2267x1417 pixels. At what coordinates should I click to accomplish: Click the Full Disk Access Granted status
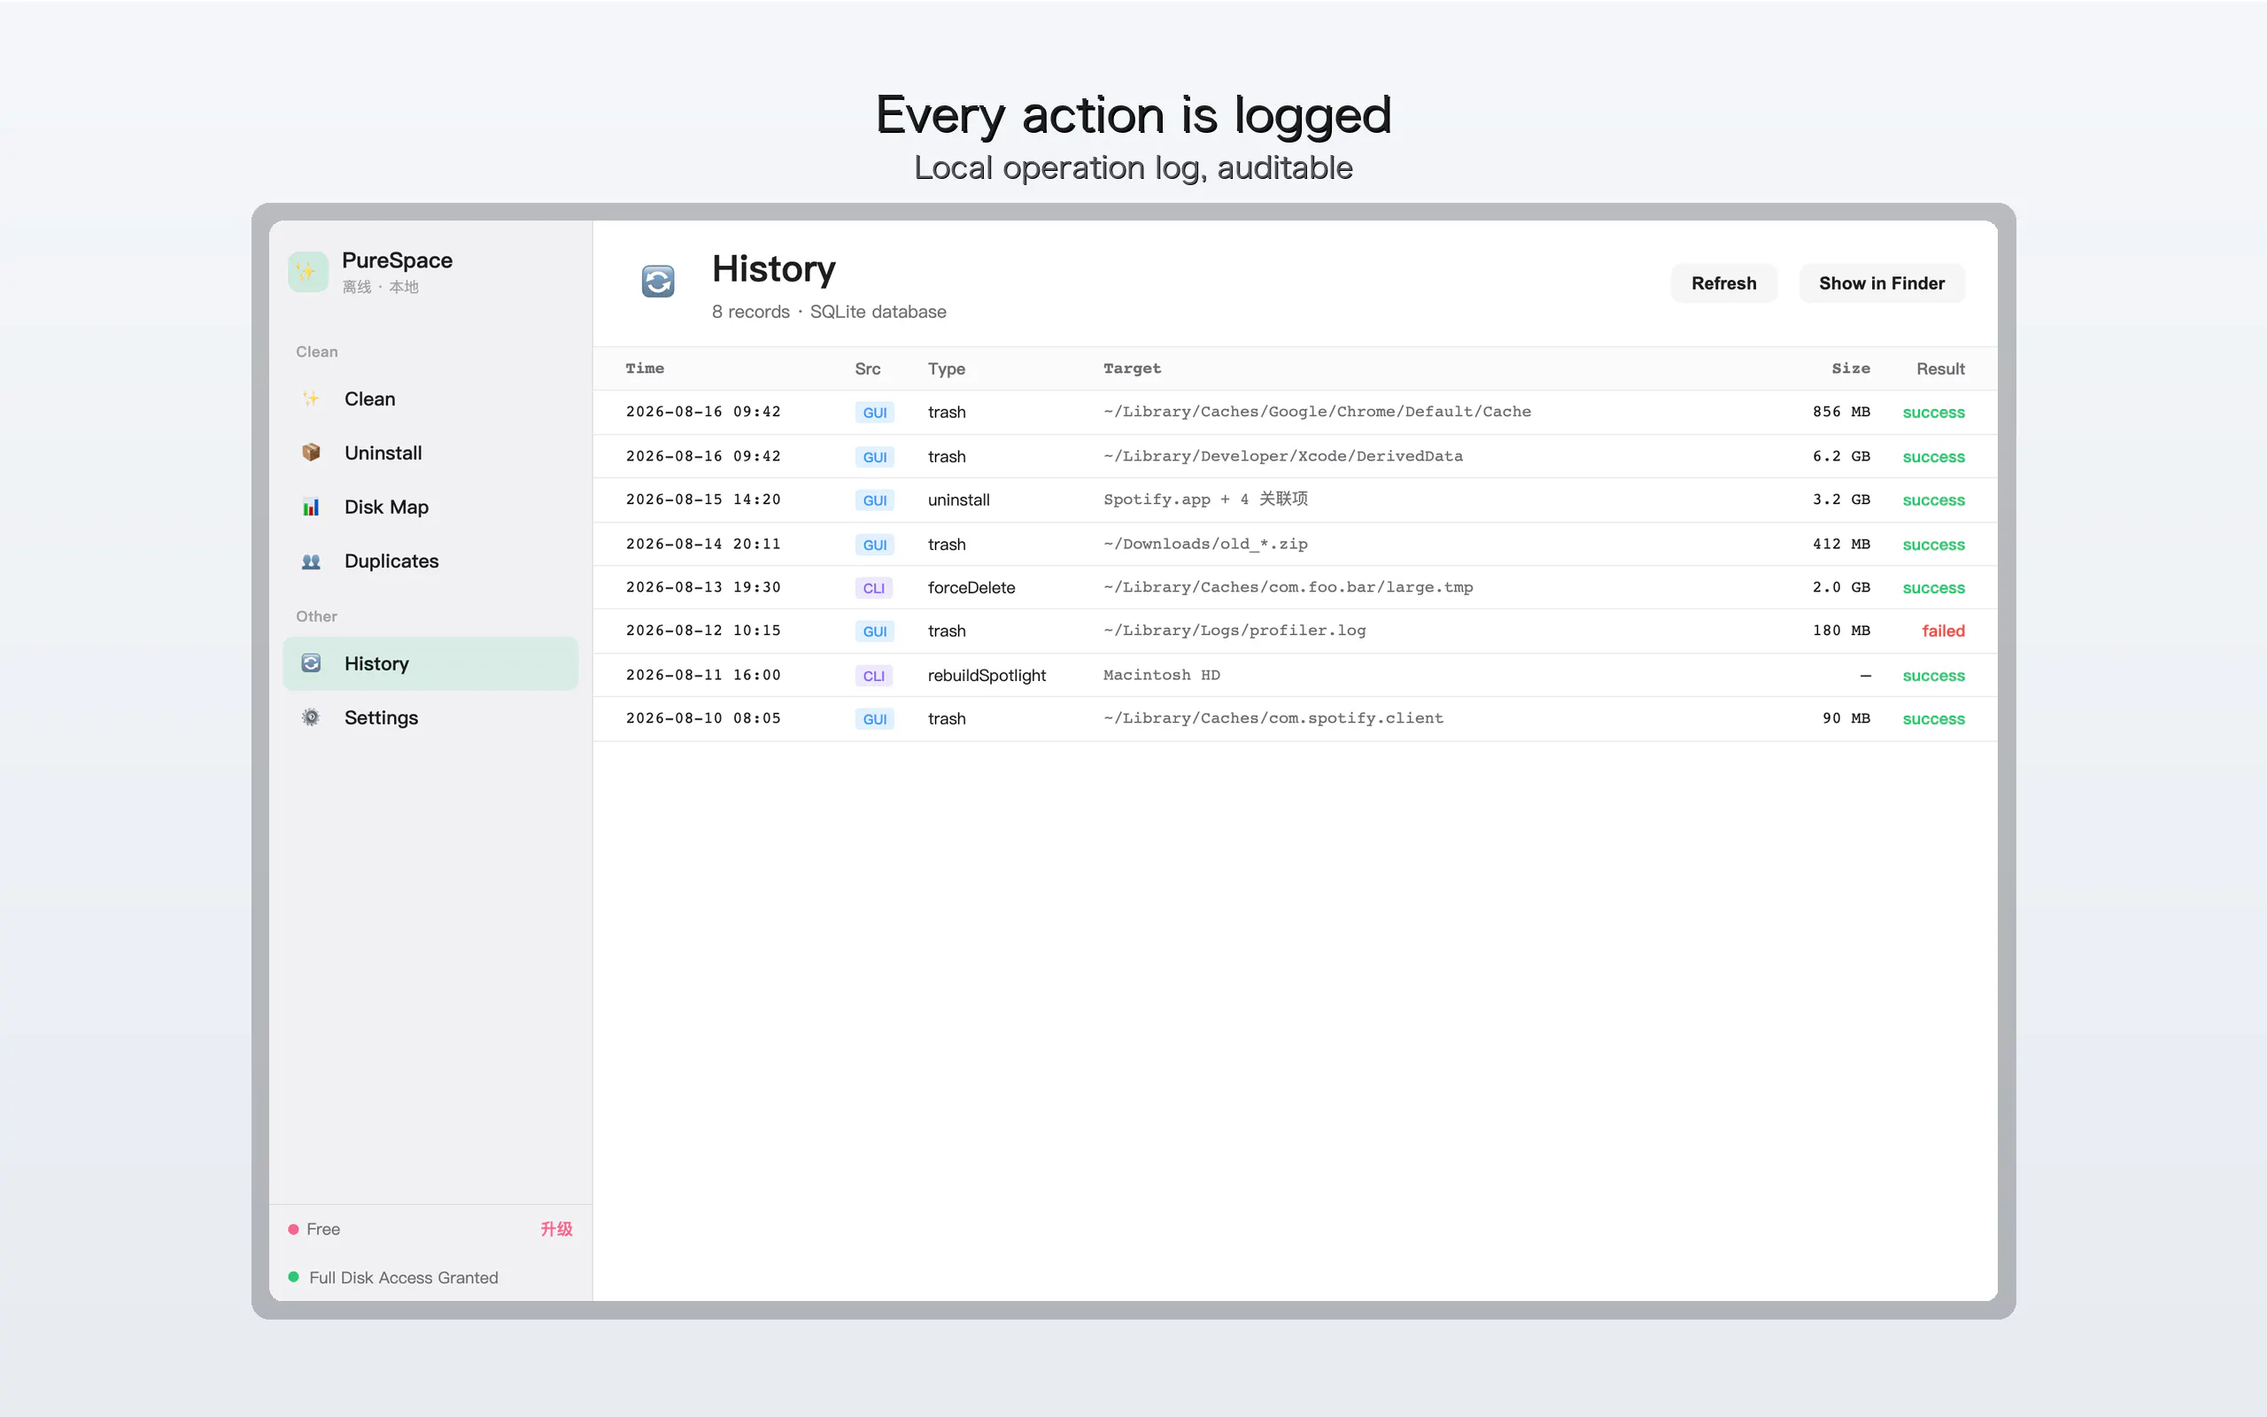(x=404, y=1277)
